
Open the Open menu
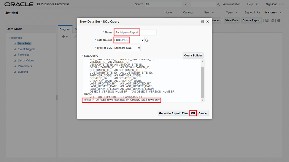pos(229,12)
